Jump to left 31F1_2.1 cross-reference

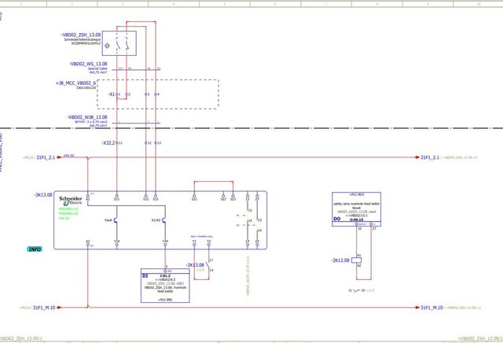pyautogui.click(x=45, y=157)
